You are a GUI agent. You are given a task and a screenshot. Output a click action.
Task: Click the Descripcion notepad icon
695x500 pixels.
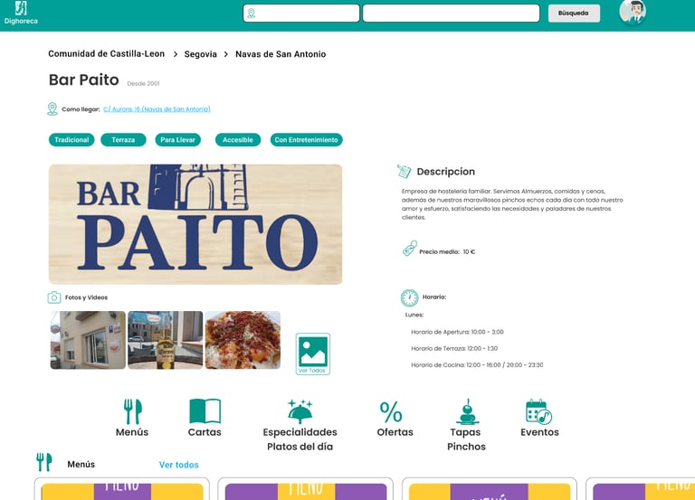[404, 172]
